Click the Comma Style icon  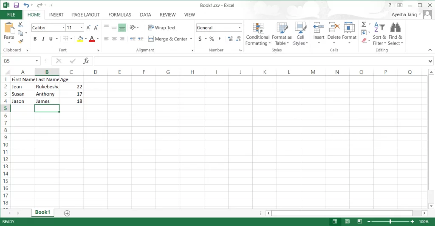[x=220, y=39]
